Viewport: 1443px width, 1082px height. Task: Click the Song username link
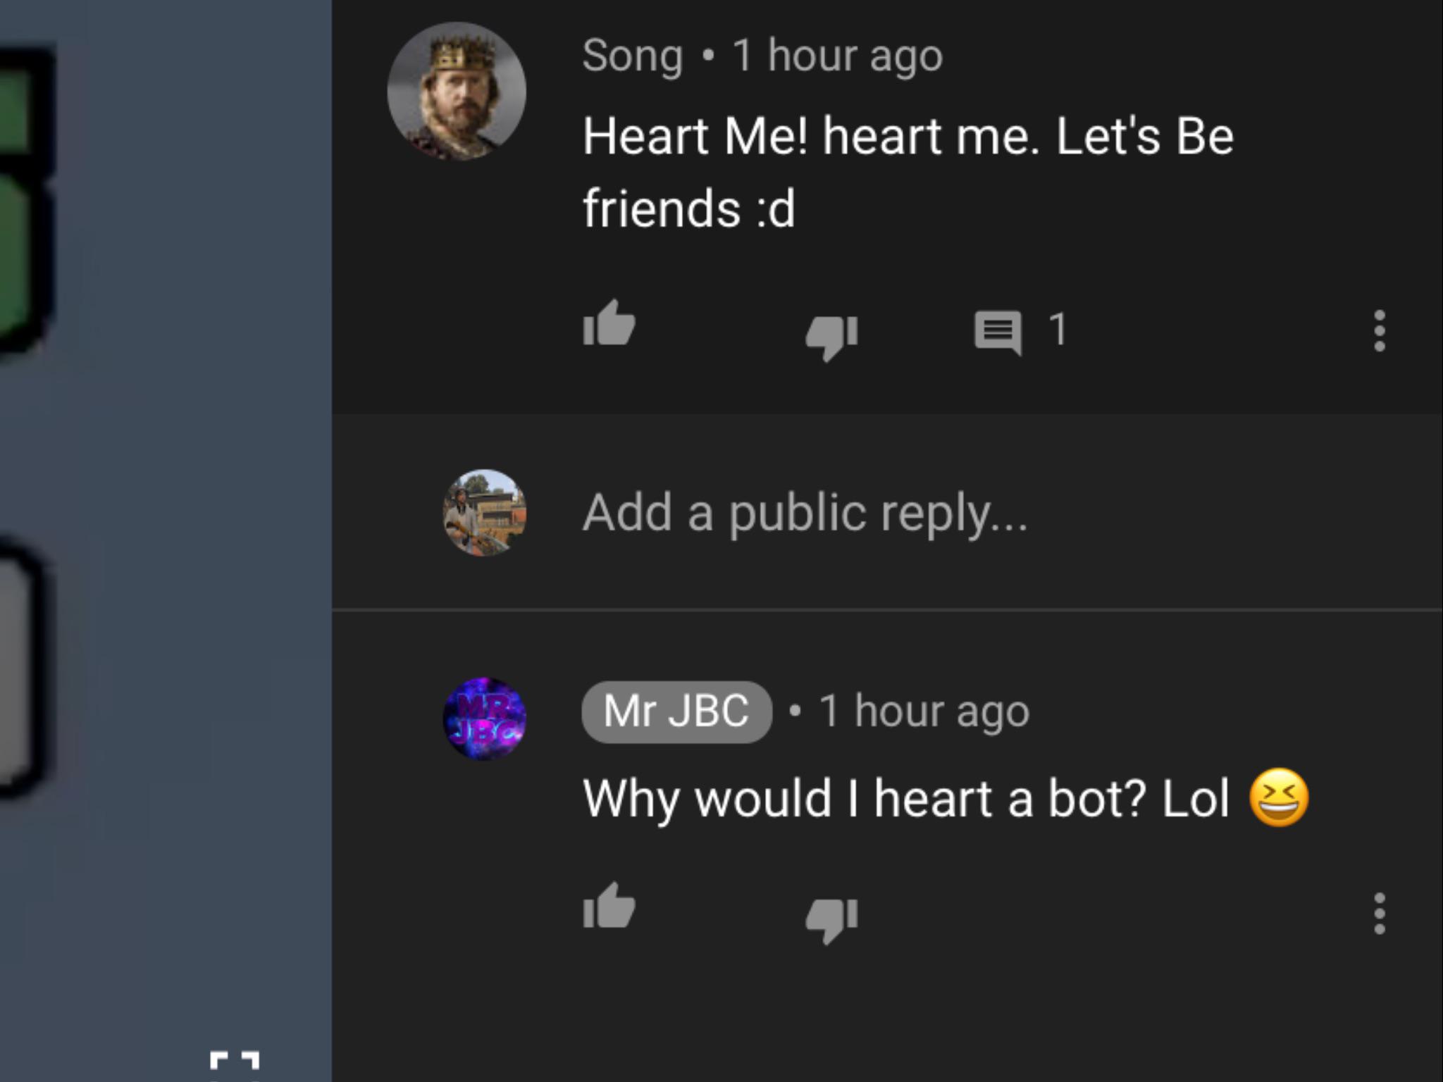click(x=633, y=56)
